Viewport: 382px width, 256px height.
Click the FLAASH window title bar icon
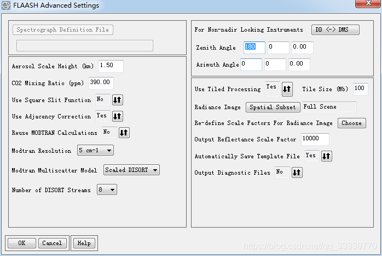(x=6, y=5)
